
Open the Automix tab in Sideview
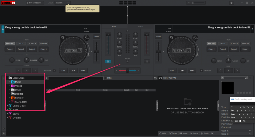[194, 133]
